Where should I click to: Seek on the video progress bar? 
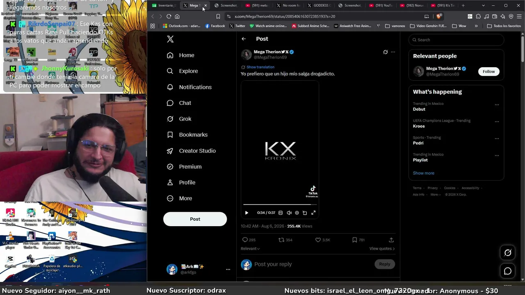280,204
